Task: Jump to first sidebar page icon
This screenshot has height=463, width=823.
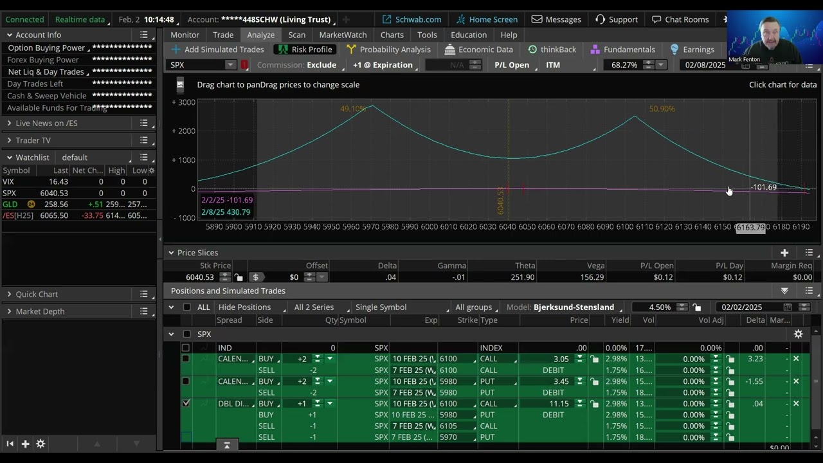Action: (10, 444)
